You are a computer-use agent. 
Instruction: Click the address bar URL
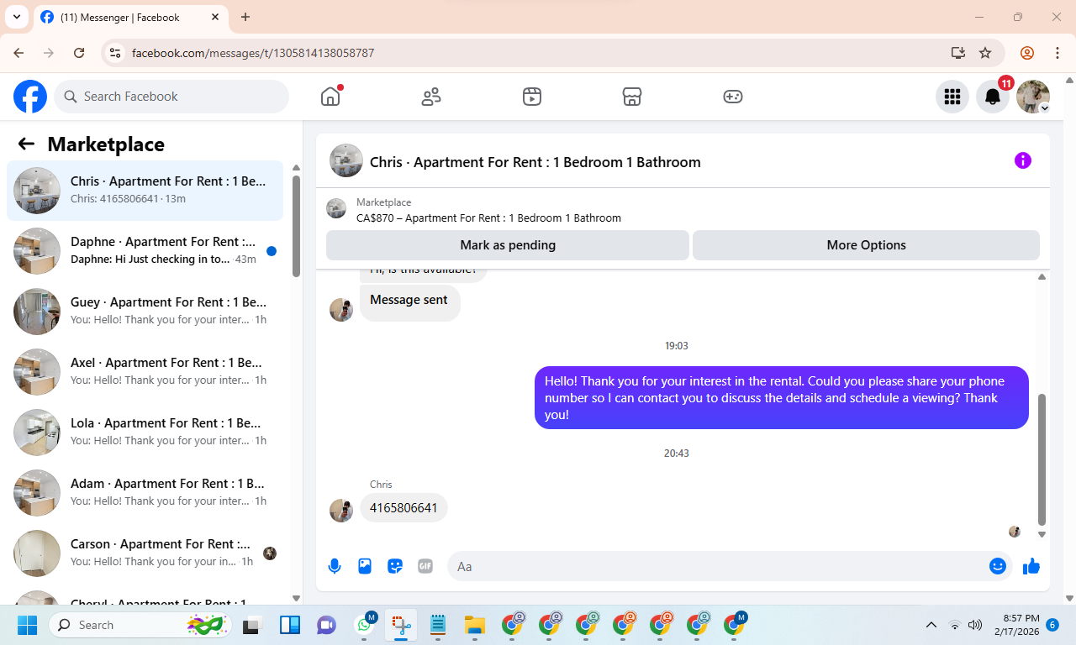[x=253, y=53]
